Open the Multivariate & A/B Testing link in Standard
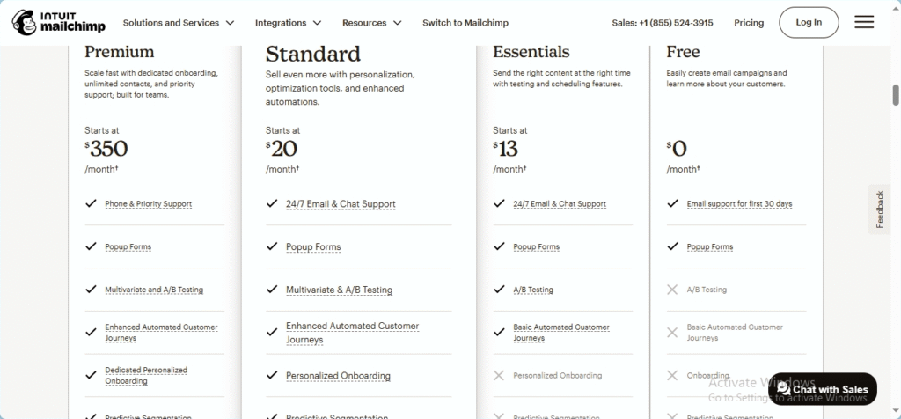Viewport: 901px width, 419px height. tap(339, 290)
